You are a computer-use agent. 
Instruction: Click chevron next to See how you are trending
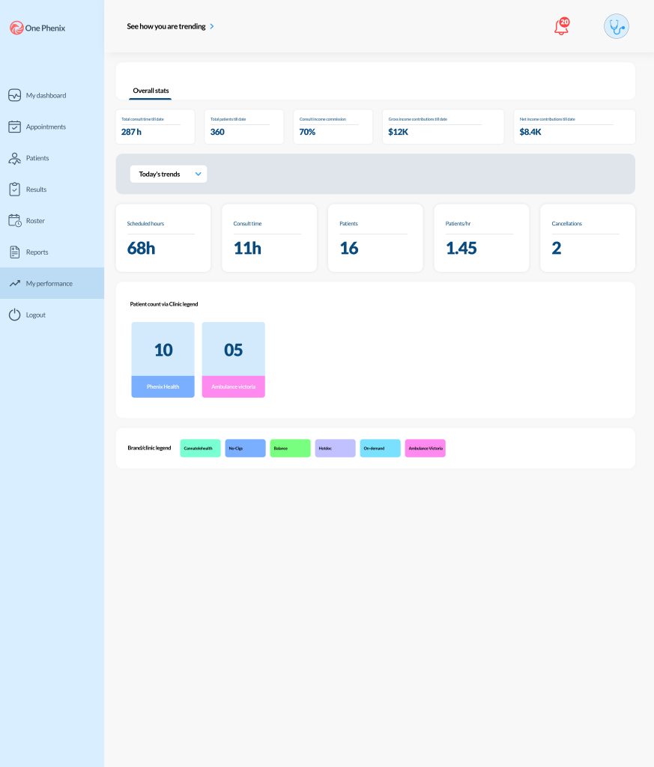click(x=212, y=26)
